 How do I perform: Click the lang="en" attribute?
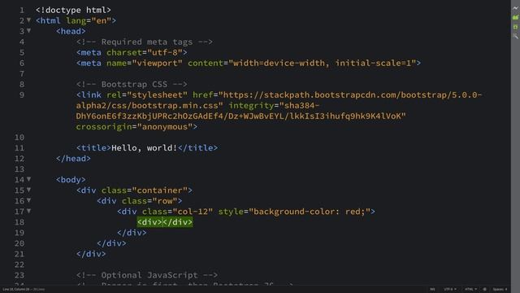(89, 20)
